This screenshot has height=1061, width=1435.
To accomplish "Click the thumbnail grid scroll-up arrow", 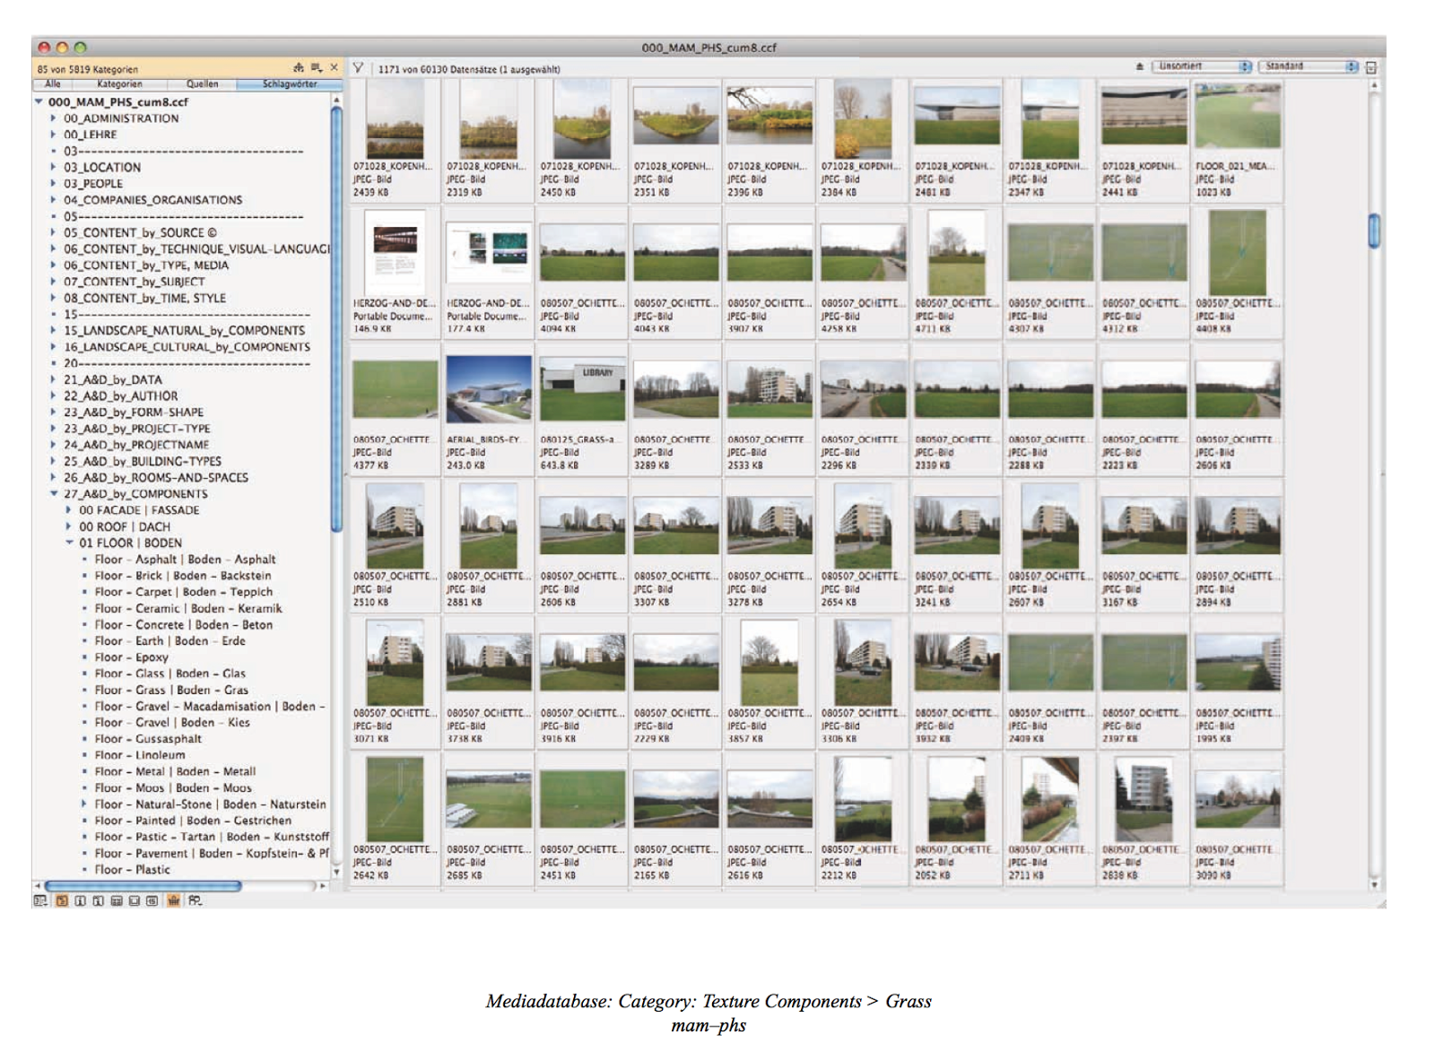I will coord(1373,85).
